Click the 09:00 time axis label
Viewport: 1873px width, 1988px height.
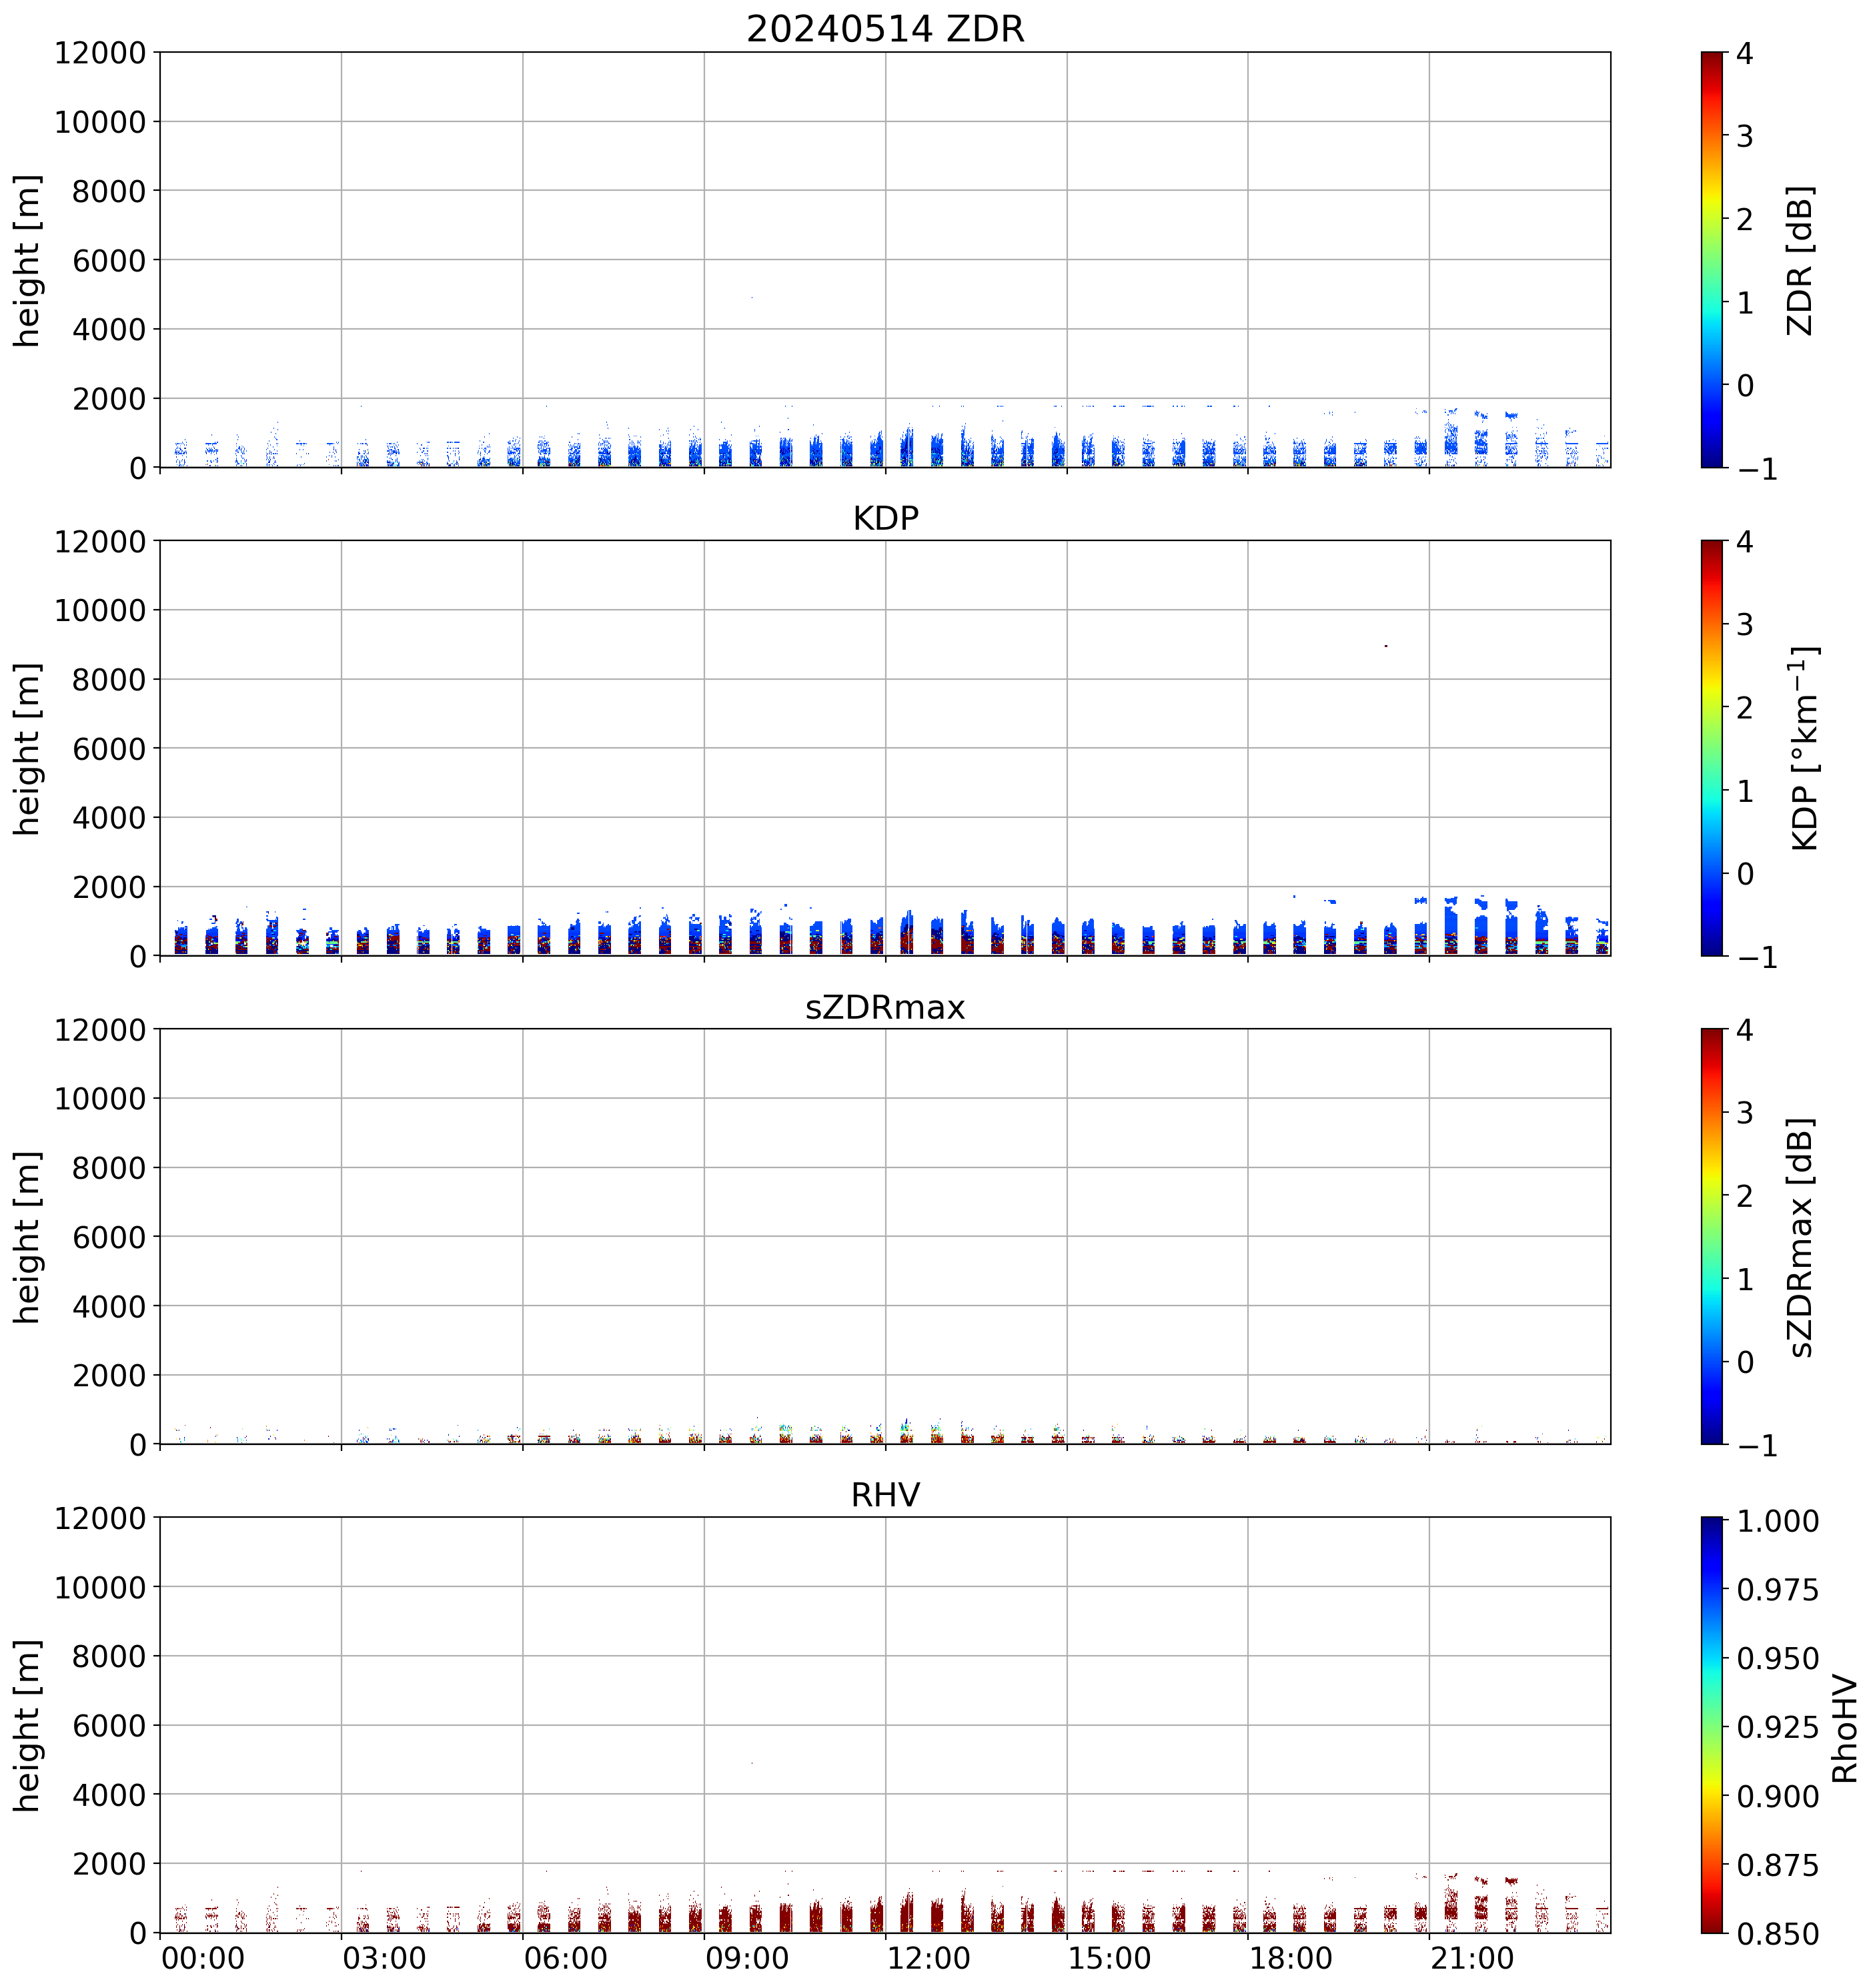coord(747,1958)
